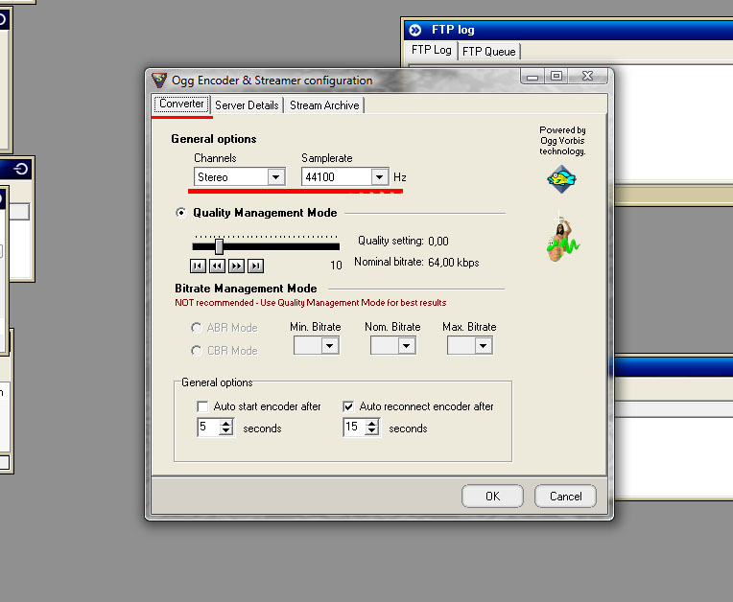The height and width of the screenshot is (602, 733).
Task: Step quality down with rewind button
Action: 218,266
